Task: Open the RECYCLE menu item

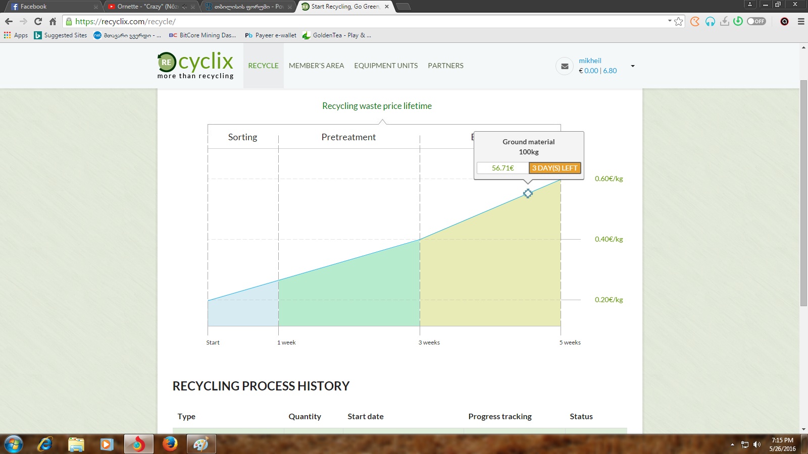Action: [x=263, y=66]
